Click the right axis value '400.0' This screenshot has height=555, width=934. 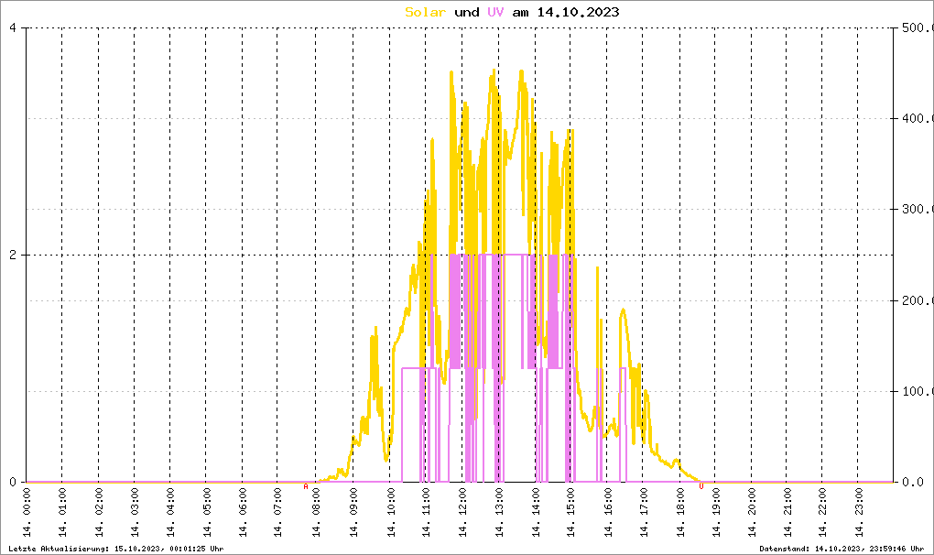(916, 118)
